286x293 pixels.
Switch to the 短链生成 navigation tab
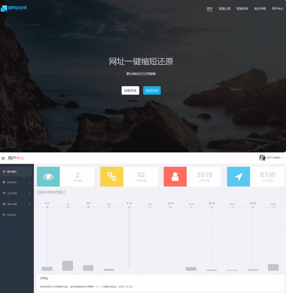[x=225, y=9]
